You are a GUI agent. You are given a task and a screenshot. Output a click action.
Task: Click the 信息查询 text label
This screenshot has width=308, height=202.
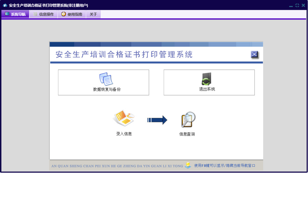[x=187, y=134]
